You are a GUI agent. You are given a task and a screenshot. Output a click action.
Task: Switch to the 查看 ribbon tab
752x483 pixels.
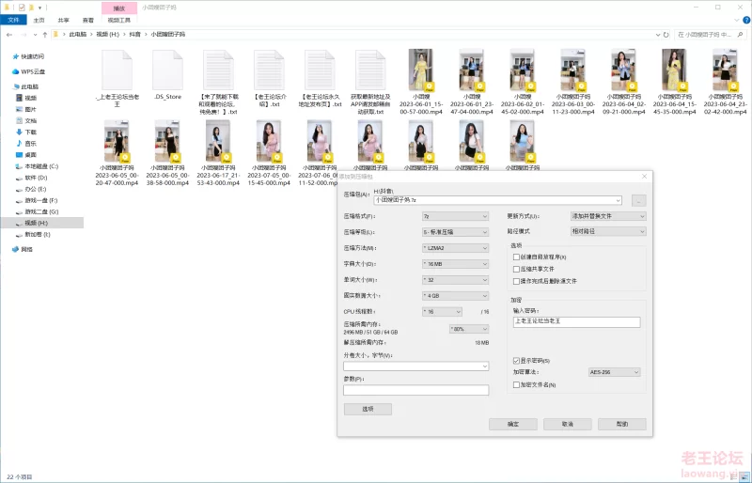[87, 19]
